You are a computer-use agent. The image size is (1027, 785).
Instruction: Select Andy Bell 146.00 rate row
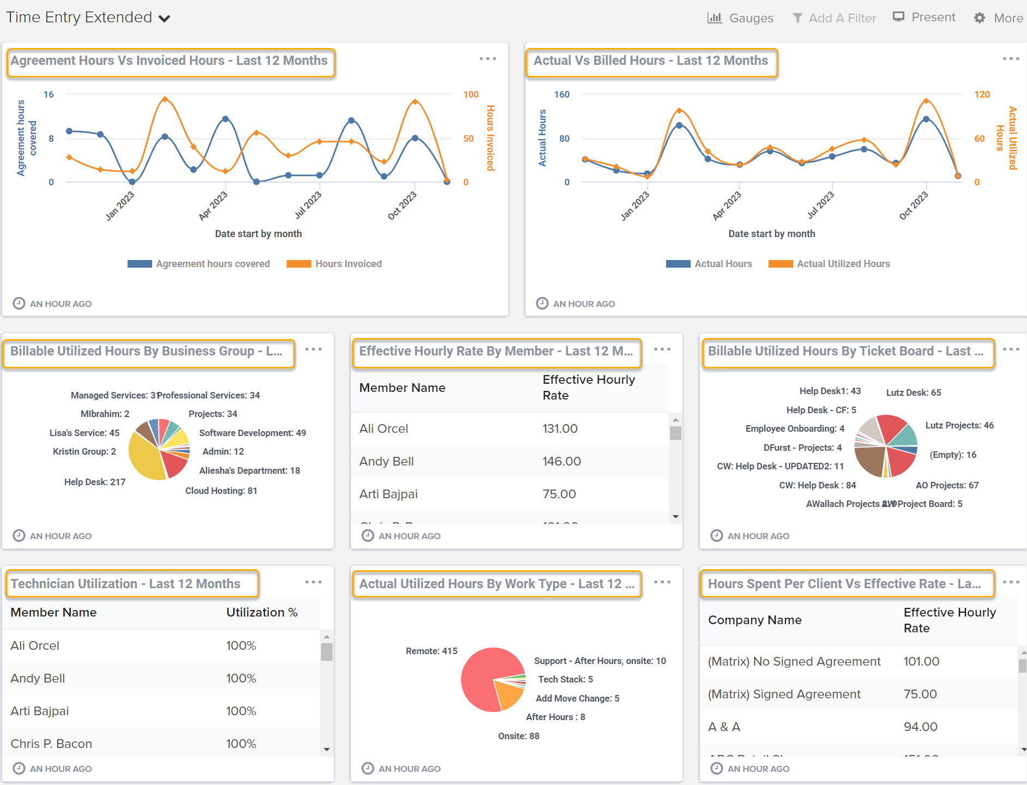tap(510, 461)
